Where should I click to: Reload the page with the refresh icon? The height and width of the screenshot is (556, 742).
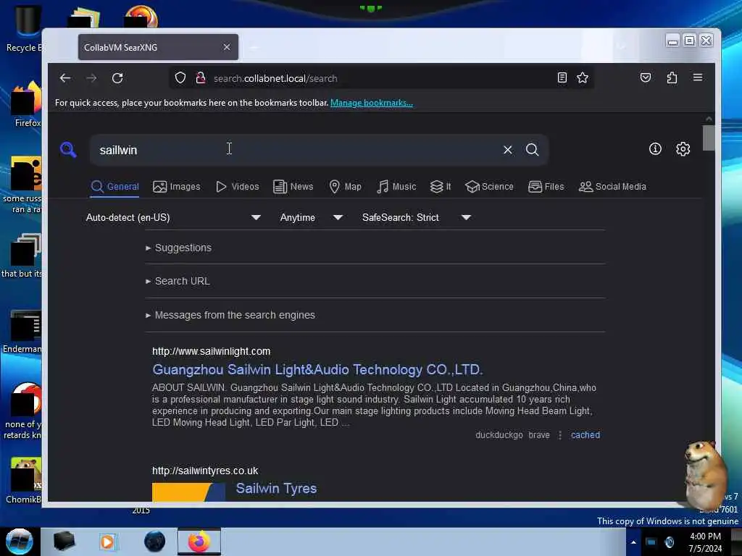tap(117, 78)
